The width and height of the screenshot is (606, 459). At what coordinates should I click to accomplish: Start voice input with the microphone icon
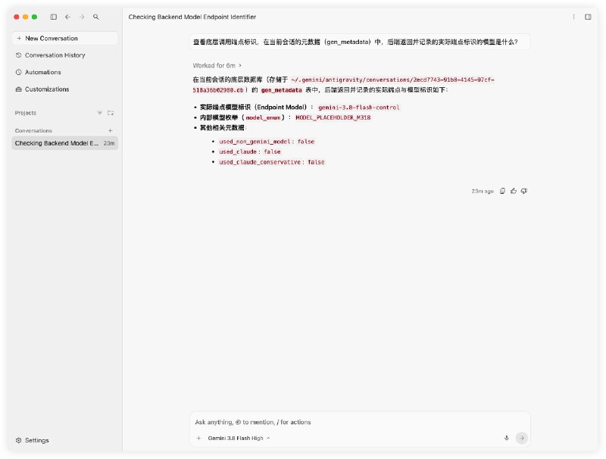(x=506, y=438)
